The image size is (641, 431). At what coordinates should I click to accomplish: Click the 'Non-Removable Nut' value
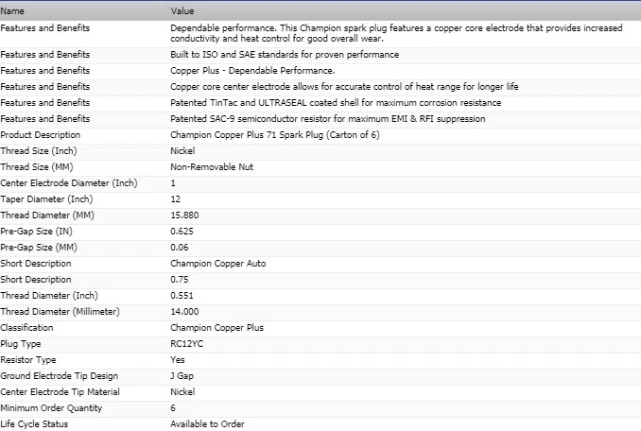point(212,167)
